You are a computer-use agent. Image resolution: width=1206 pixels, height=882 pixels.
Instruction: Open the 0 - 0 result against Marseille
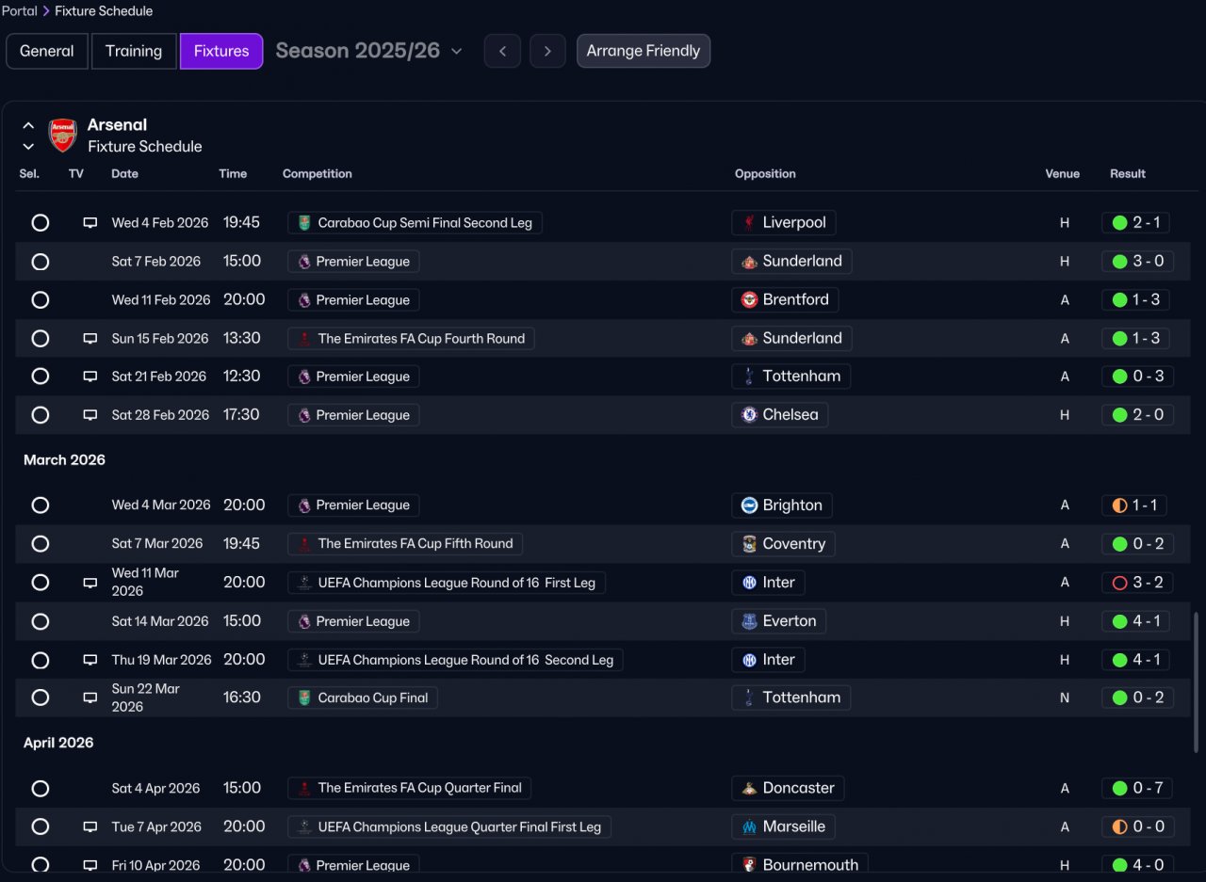[1137, 827]
